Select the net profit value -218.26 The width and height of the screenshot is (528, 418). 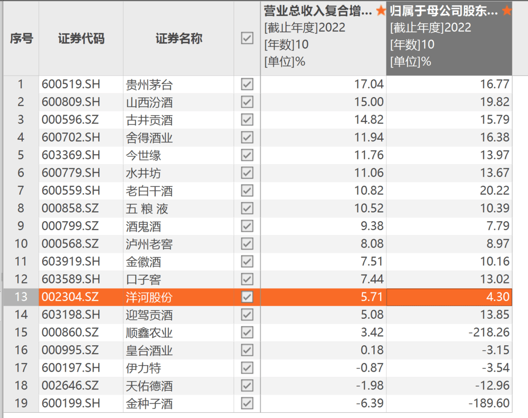tap(489, 332)
